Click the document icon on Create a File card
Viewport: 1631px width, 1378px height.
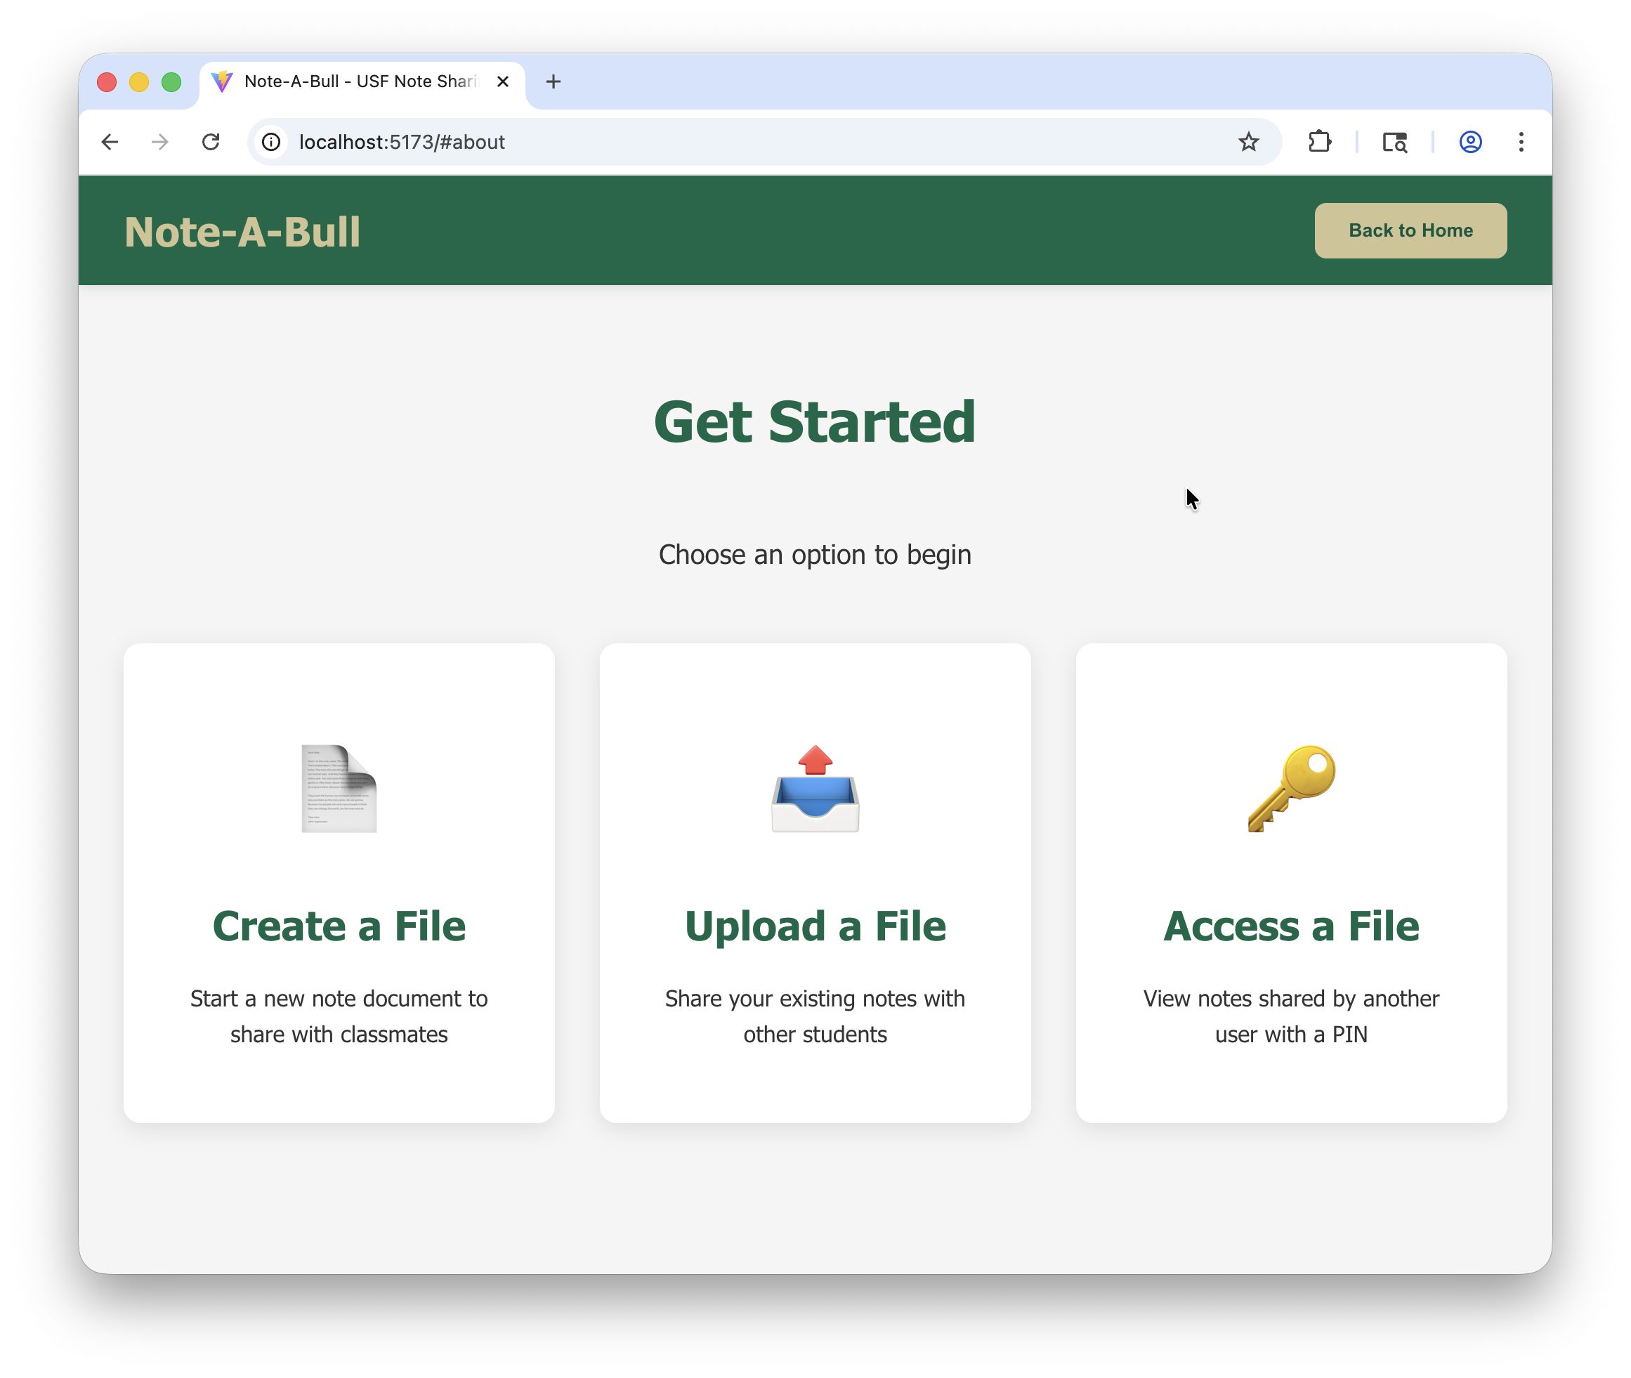pyautogui.click(x=339, y=788)
